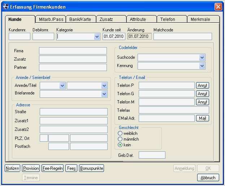The height and width of the screenshot is (186, 225).
Task: Click the Mail button beside EMail Adr.
Action: pos(203,118)
